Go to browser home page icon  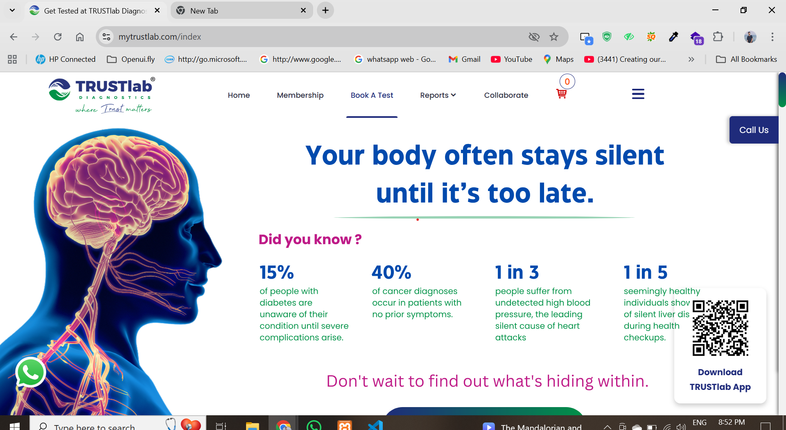click(80, 37)
